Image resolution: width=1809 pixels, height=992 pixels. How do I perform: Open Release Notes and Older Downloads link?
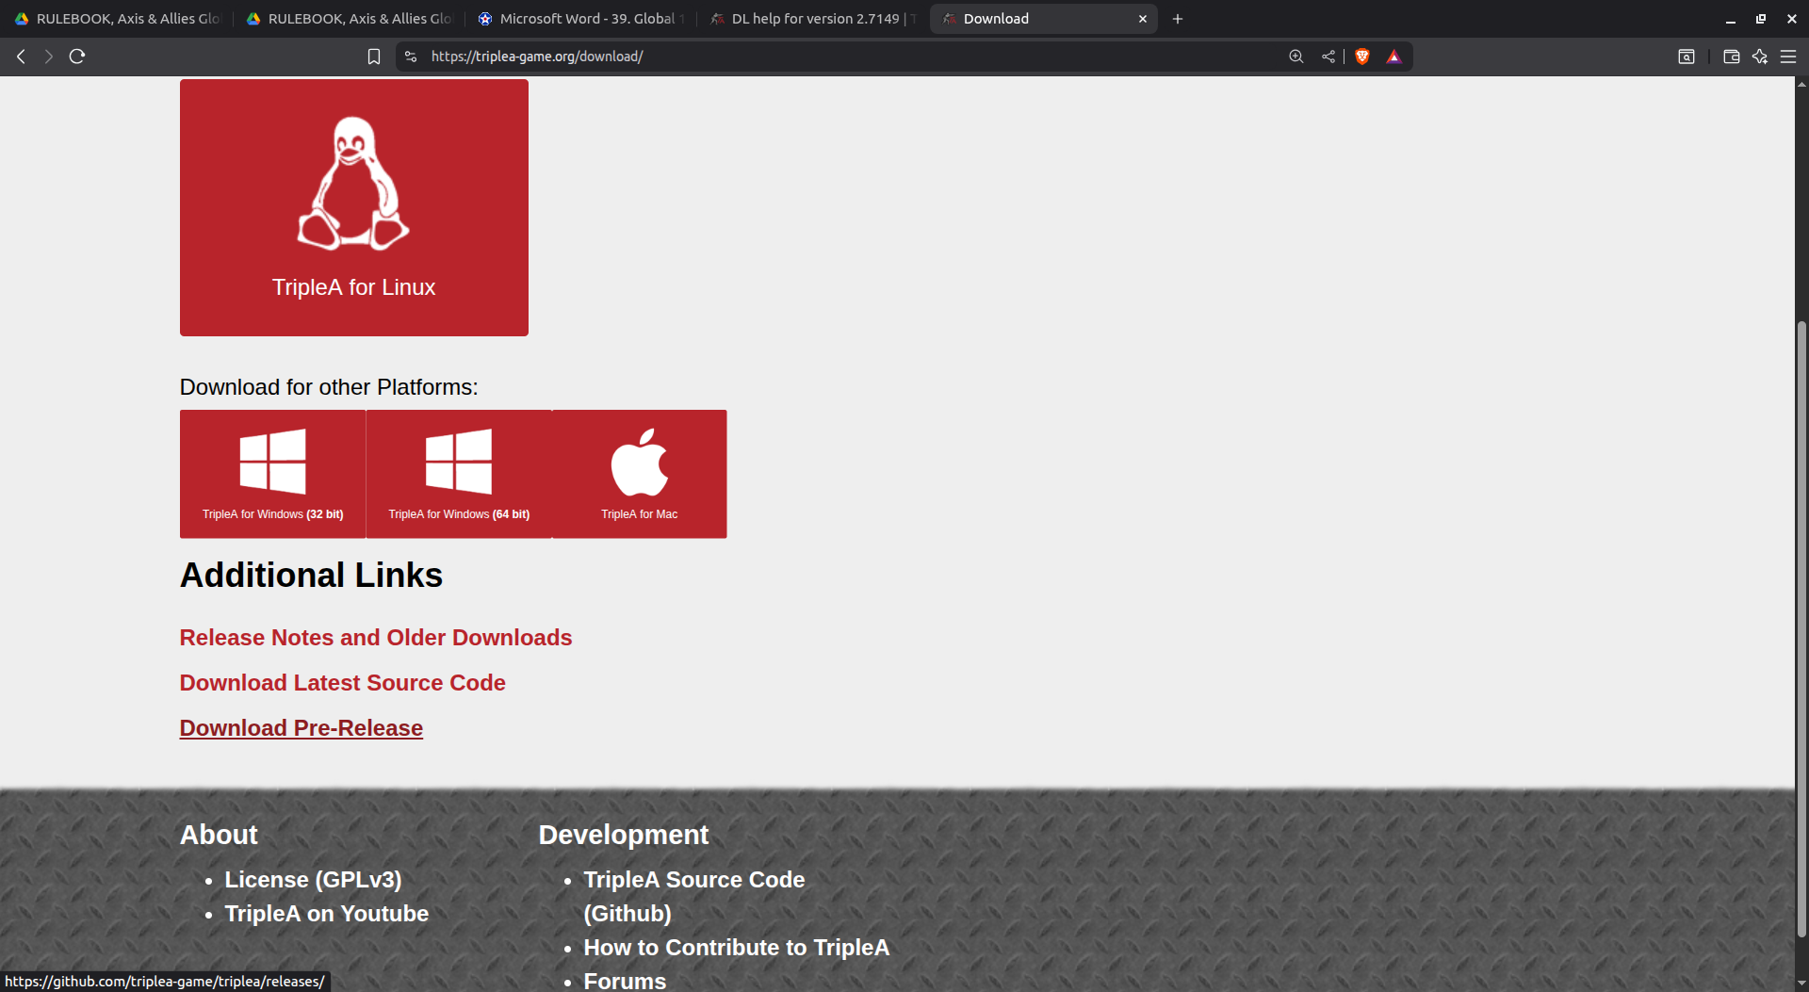coord(376,638)
